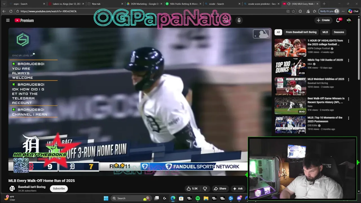The width and height of the screenshot is (361, 203).
Task: Reload the page with refresh icon
Action: tap(11, 11)
